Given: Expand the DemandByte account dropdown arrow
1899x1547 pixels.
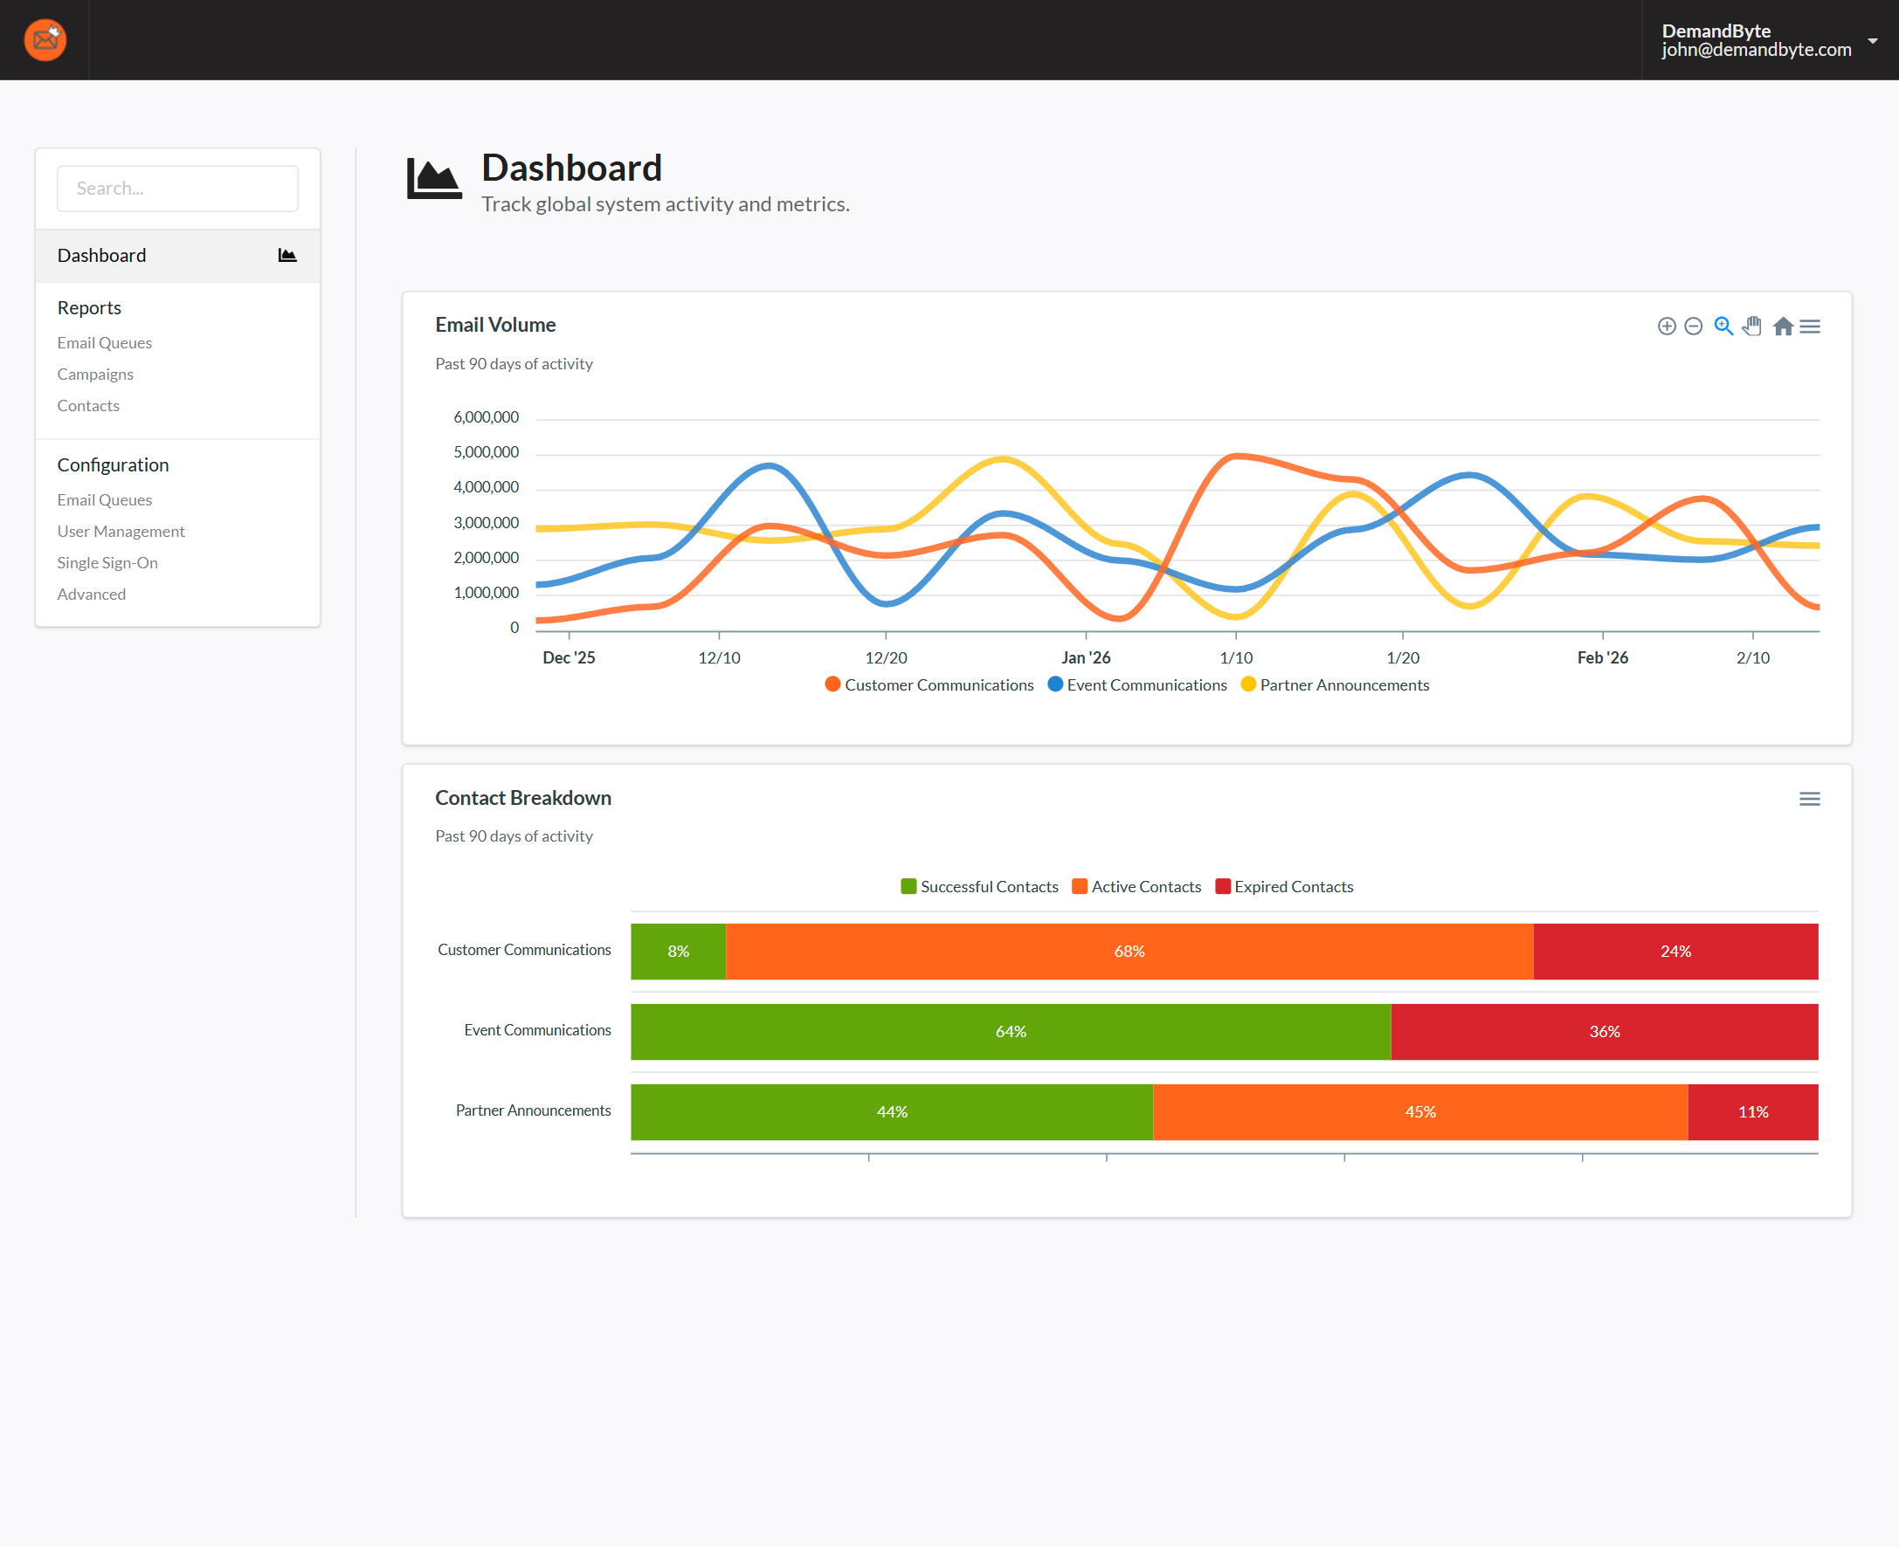Looking at the screenshot, I should [x=1872, y=41].
